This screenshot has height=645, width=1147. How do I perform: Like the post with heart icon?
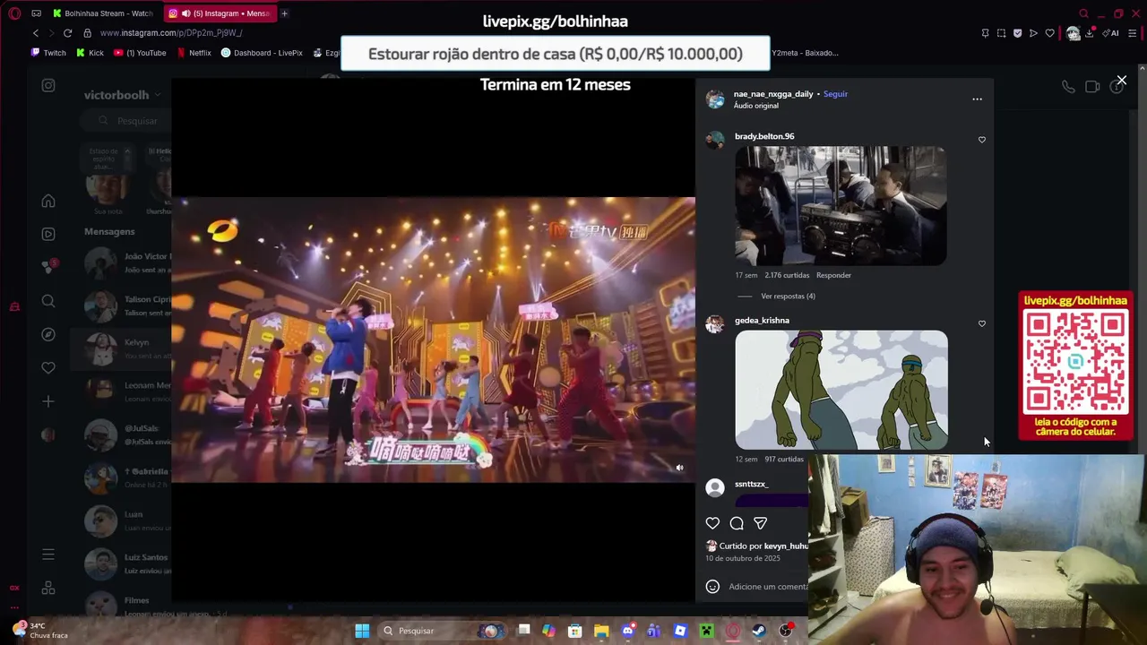click(x=712, y=523)
